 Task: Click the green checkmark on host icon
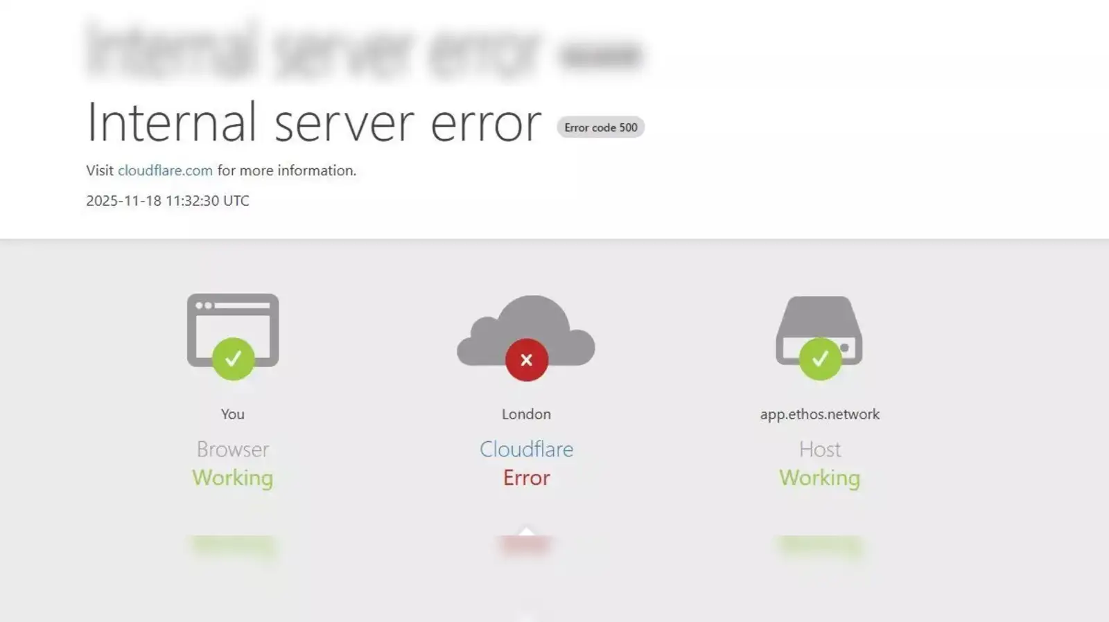[820, 359]
